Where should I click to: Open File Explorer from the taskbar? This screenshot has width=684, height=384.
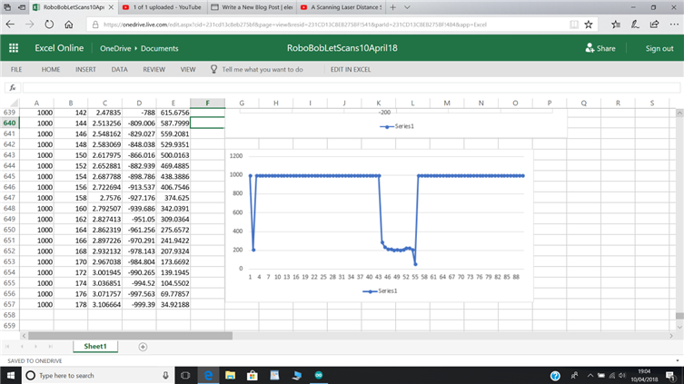(x=229, y=375)
